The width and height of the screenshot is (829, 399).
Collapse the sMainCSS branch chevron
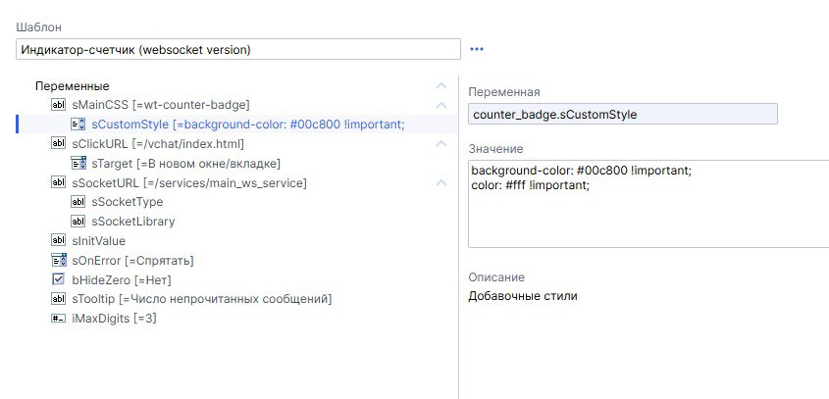coord(441,105)
